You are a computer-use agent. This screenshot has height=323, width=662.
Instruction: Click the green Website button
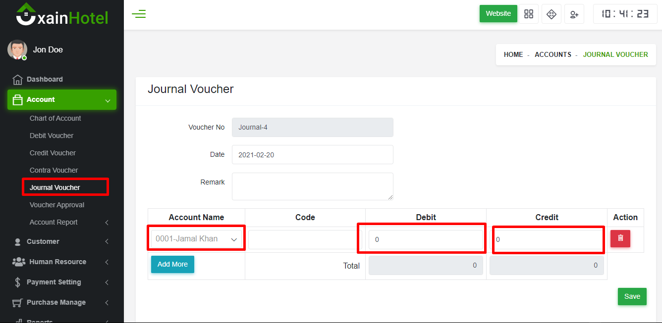(498, 13)
